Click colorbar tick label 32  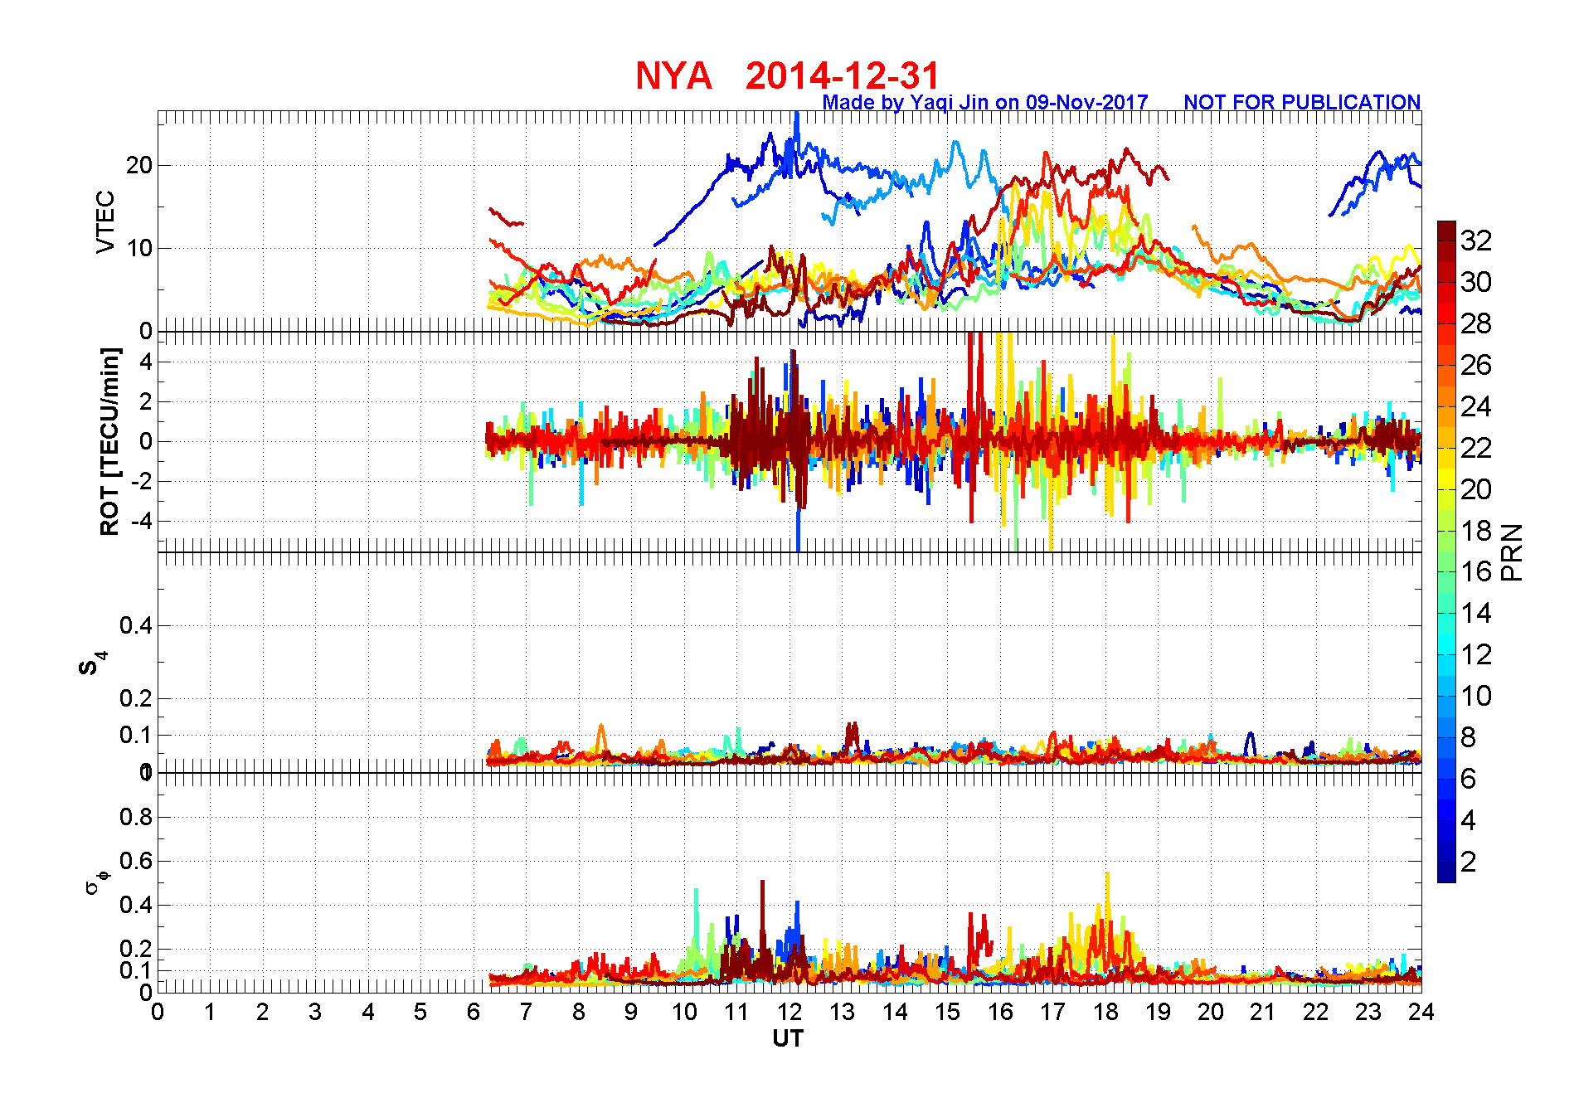click(x=1476, y=241)
